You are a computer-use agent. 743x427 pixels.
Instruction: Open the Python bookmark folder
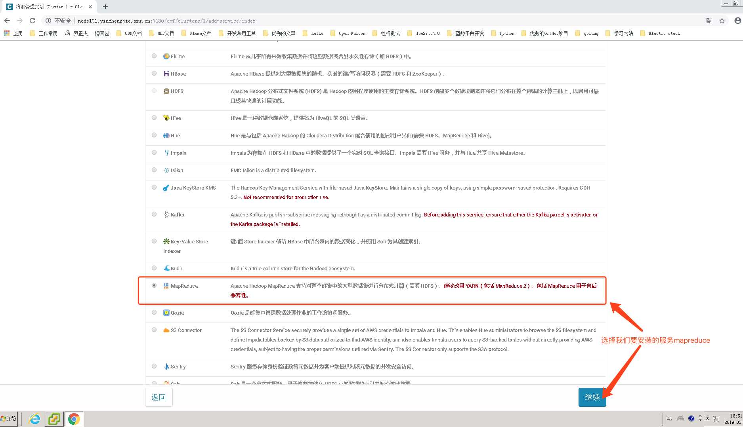tap(503, 33)
